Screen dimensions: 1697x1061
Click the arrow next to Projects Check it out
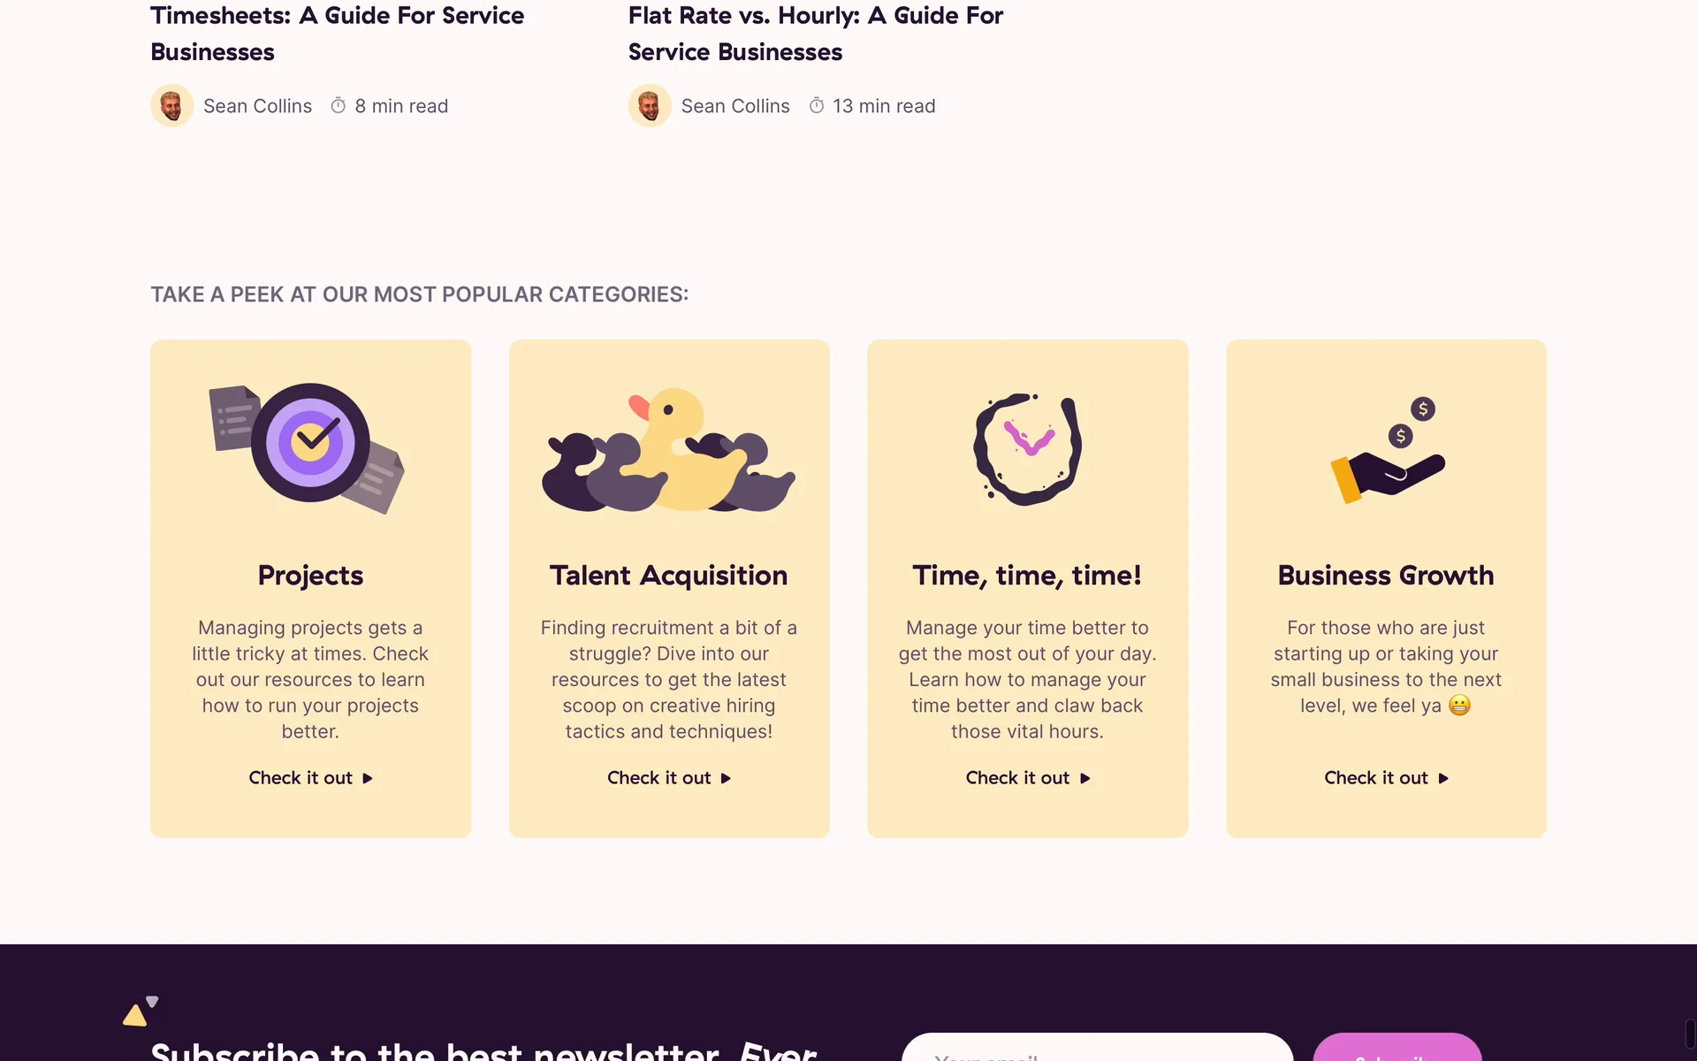point(368,778)
